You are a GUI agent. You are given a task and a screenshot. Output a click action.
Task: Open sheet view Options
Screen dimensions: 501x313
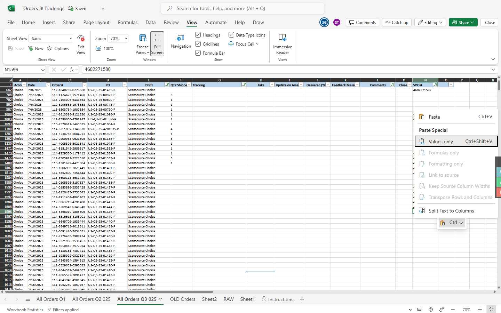(x=58, y=49)
